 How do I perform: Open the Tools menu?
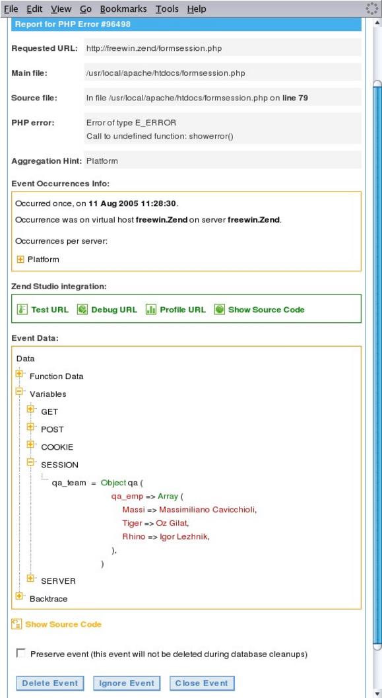167,9
